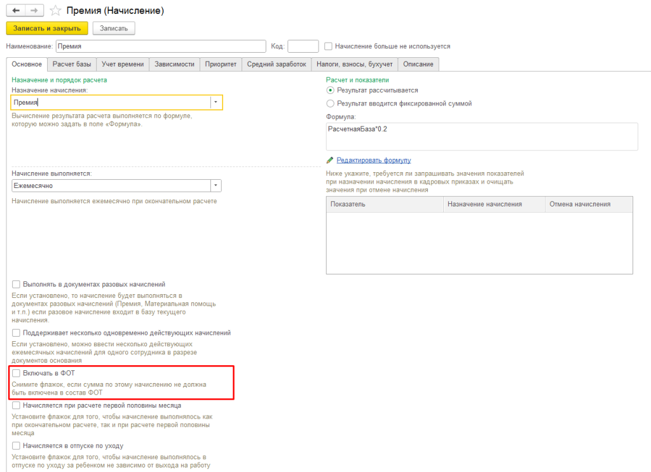
Task: Click the pencil icon beside formula edit link
Action: (x=329, y=160)
